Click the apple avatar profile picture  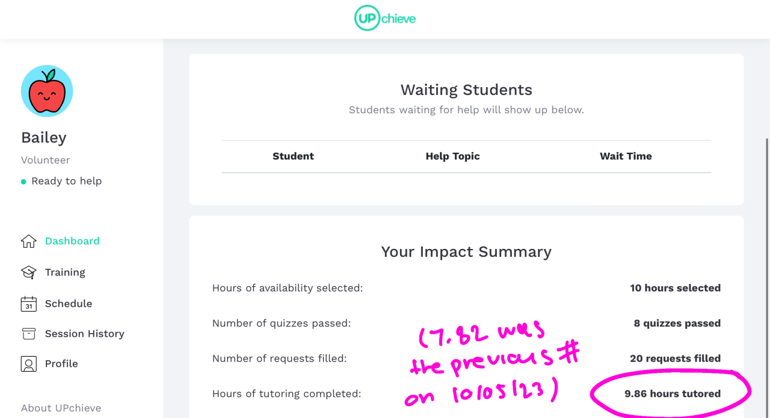pos(47,91)
